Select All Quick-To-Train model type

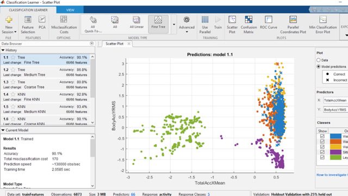93,24
